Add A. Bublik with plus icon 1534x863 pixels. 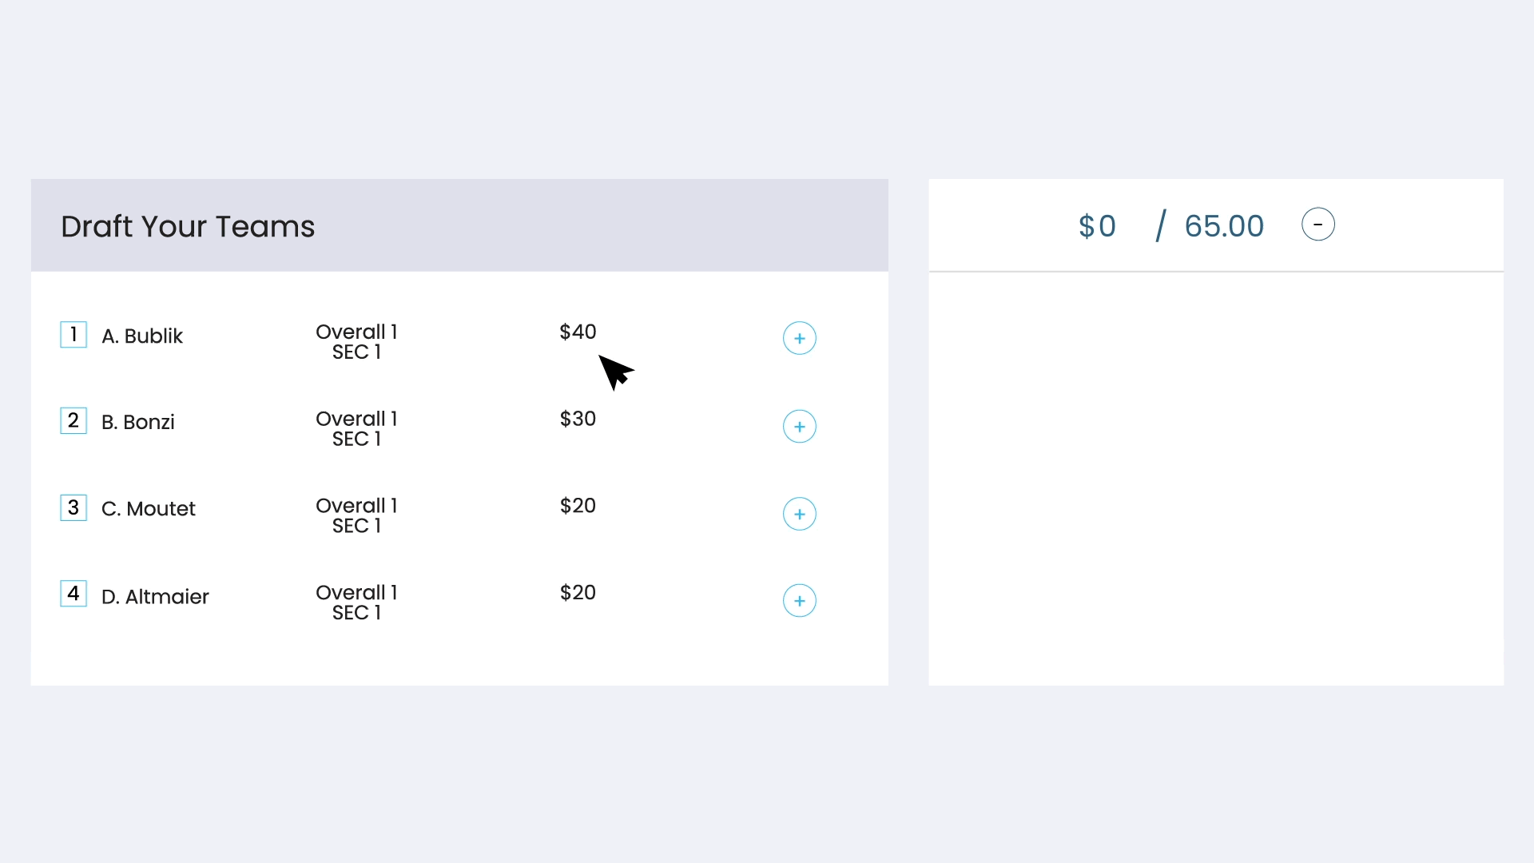click(x=799, y=338)
